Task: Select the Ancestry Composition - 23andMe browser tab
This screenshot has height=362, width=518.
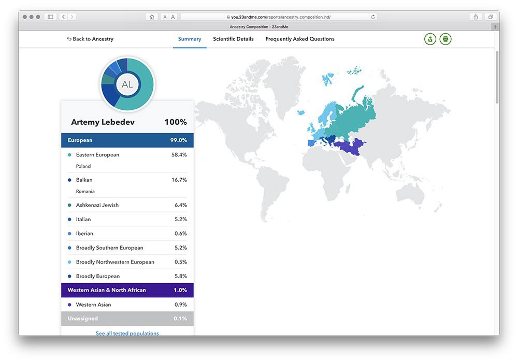Action: point(258,27)
